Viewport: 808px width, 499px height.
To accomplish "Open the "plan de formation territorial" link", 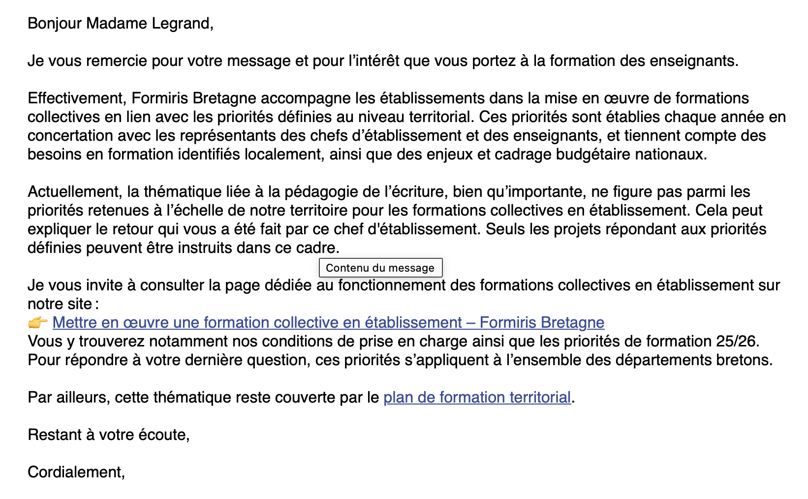I will (x=477, y=397).
